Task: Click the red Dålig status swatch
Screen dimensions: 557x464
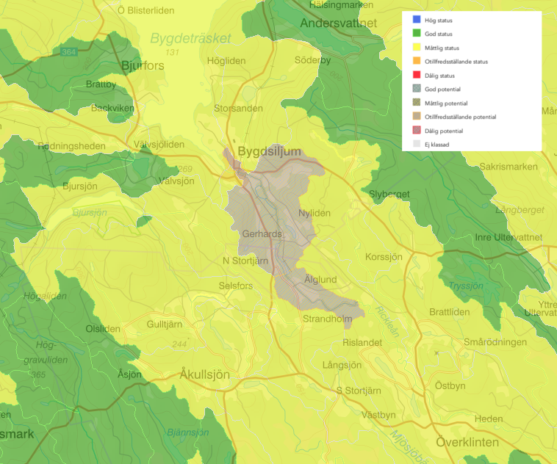Action: 417,76
